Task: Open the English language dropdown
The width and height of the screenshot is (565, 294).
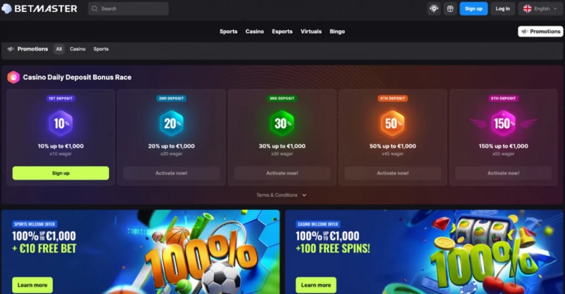Action: pyautogui.click(x=540, y=9)
